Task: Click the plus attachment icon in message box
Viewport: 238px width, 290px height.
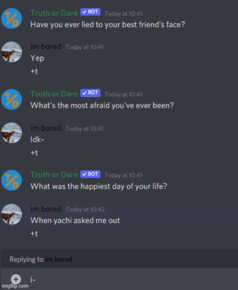Action: [16, 279]
